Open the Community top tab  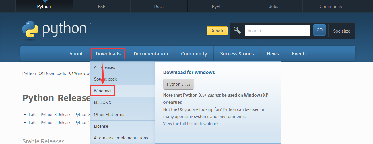tap(331, 6)
